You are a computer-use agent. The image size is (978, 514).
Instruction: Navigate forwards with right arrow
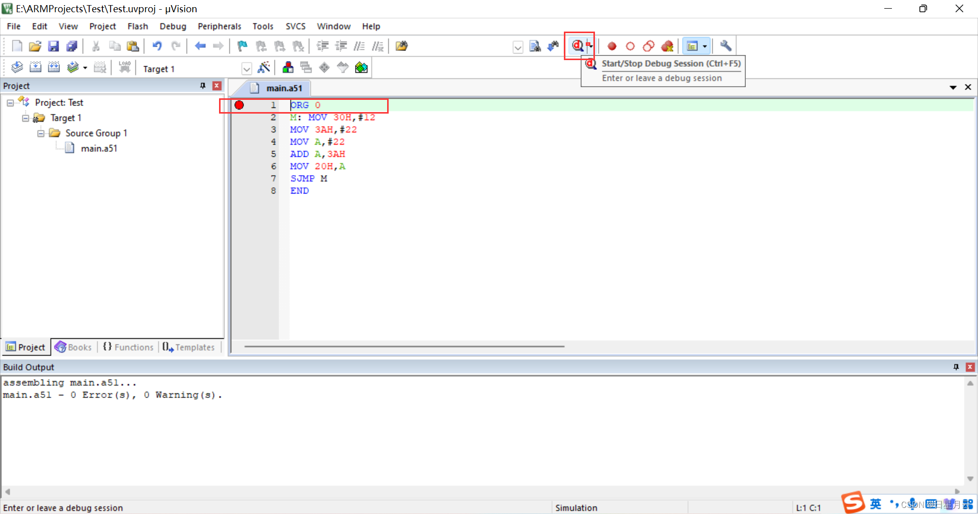[x=218, y=46]
